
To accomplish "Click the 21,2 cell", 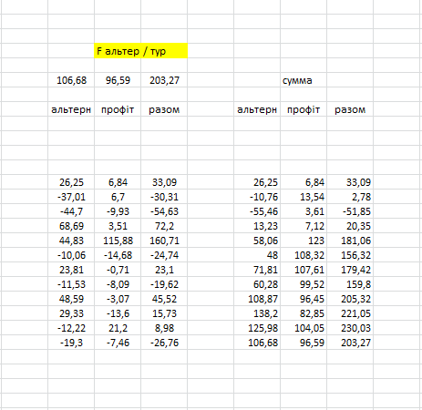I will 118,328.
